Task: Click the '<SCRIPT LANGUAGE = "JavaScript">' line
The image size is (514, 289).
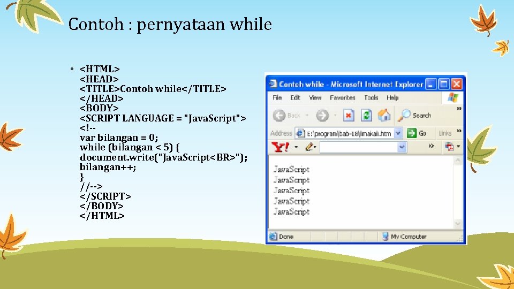Action: click(163, 118)
